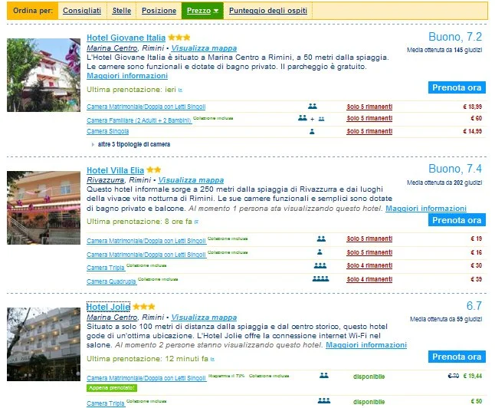Open Hotel Villa Elia page
495x408 pixels.
(115, 170)
